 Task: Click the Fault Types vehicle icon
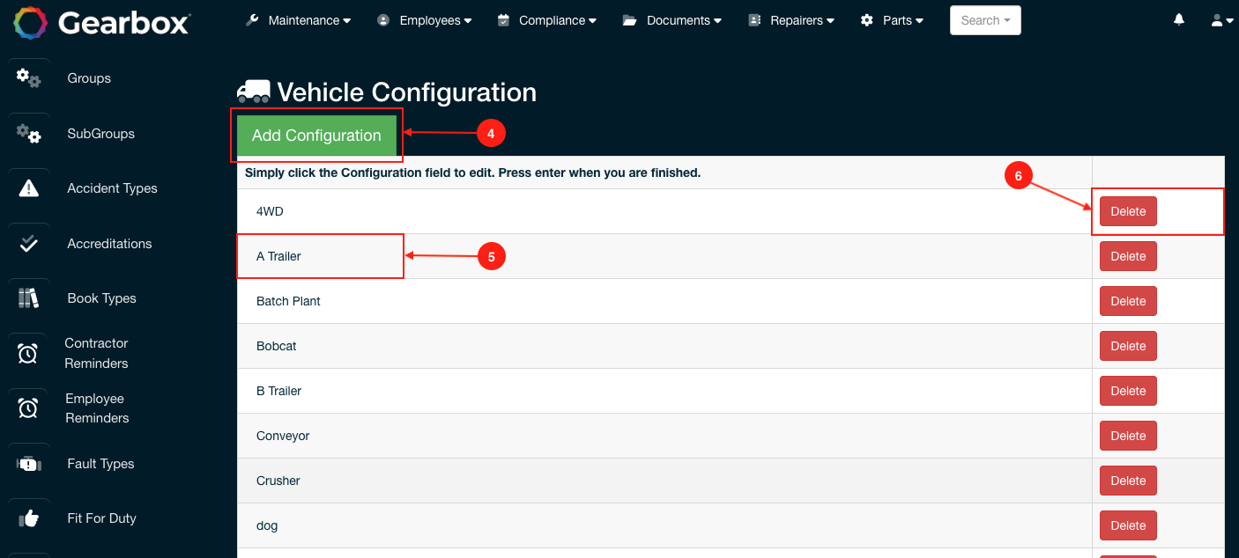[29, 464]
